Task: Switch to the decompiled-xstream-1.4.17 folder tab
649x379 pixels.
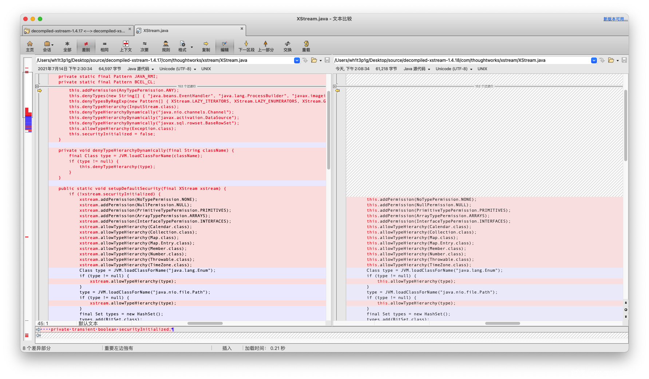Action: (x=78, y=31)
